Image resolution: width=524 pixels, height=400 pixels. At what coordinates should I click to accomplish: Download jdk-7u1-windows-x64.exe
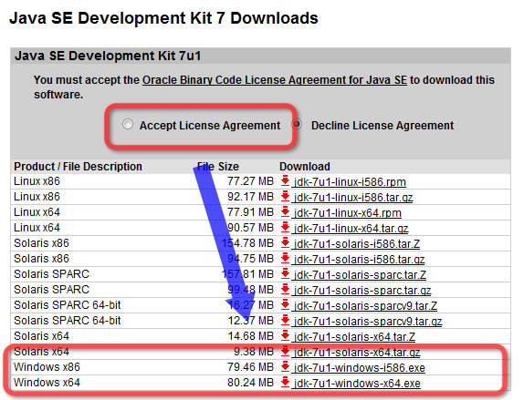(x=357, y=383)
